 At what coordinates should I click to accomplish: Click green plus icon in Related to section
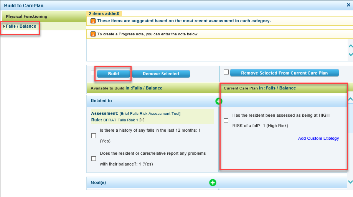(219, 101)
